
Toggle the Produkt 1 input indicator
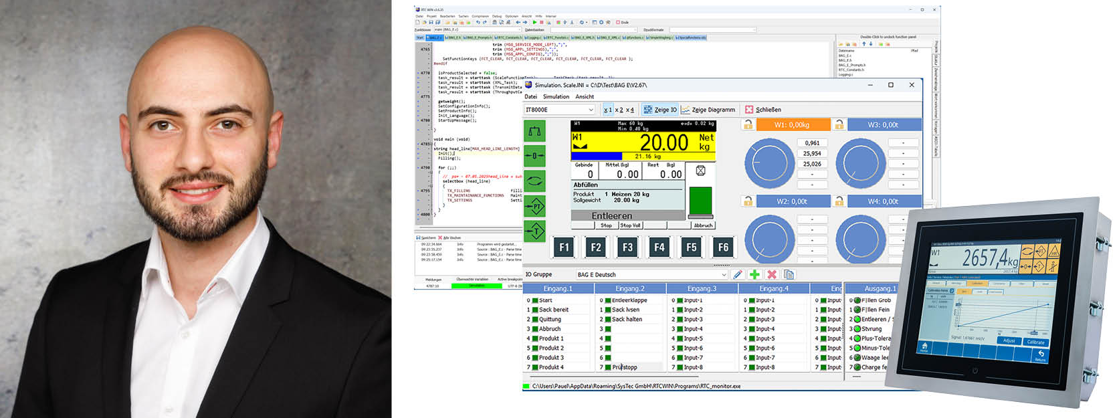pos(535,338)
